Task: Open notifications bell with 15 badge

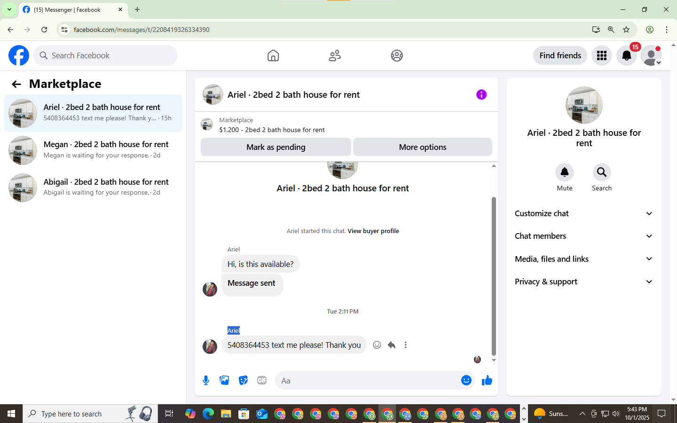Action: (x=627, y=55)
